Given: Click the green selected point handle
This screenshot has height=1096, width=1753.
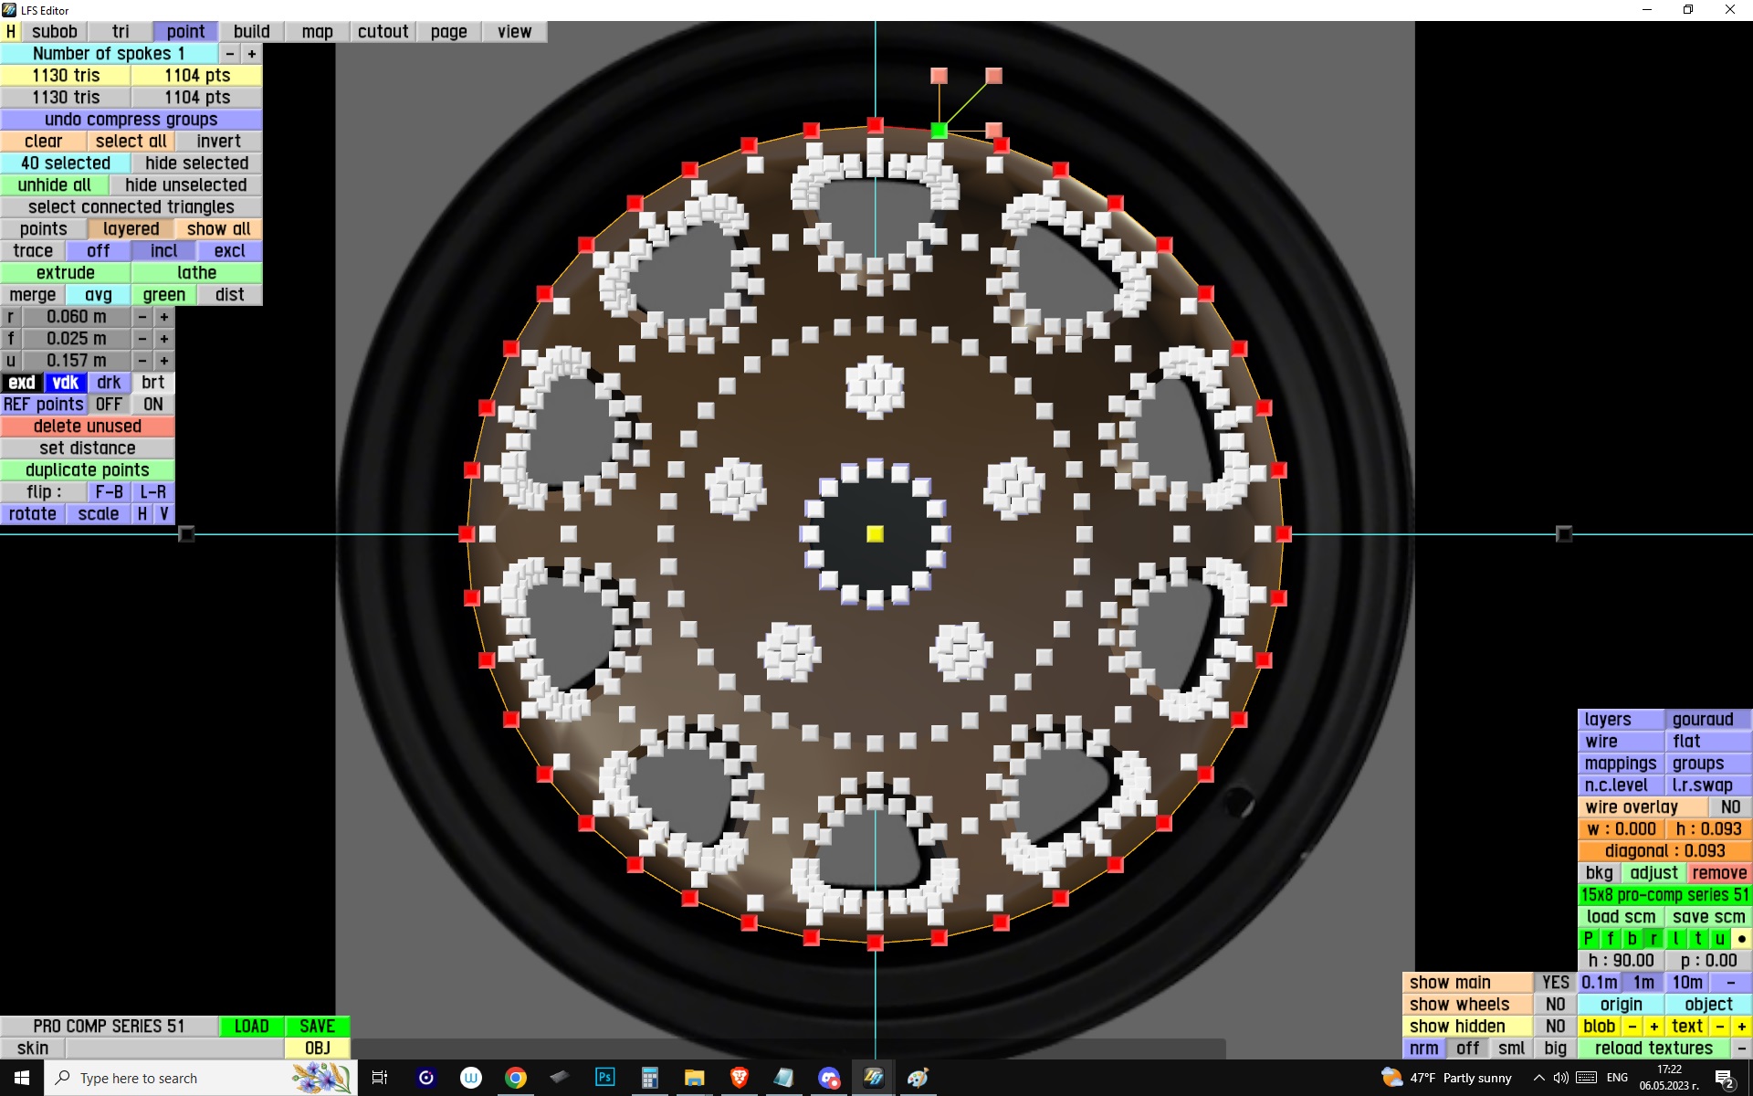Looking at the screenshot, I should (938, 131).
